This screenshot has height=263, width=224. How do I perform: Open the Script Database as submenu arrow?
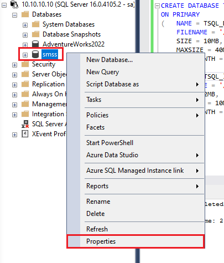(x=197, y=85)
